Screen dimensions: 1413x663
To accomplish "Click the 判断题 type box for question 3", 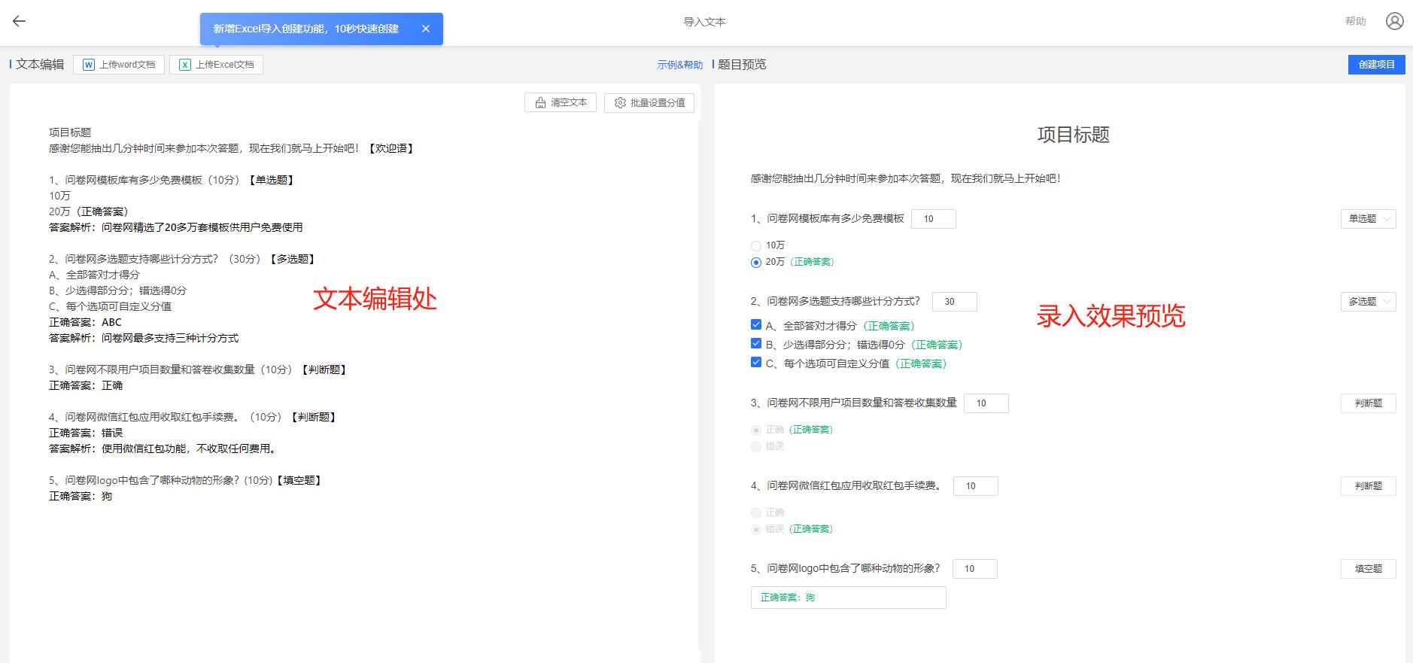I will pyautogui.click(x=1368, y=403).
